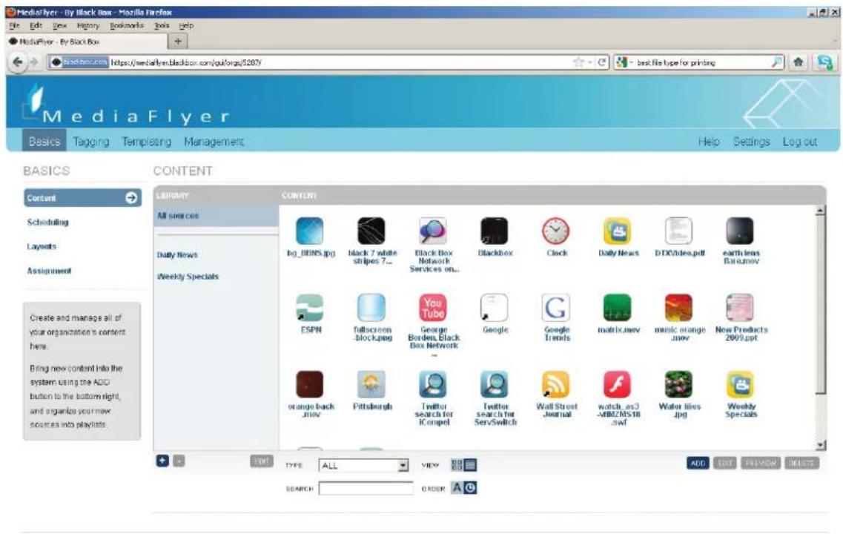
Task: Select the Weekly Specials content icon
Action: (740, 384)
